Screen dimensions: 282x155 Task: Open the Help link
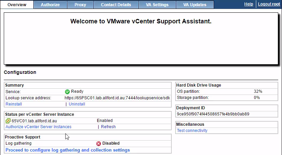click(249, 4)
